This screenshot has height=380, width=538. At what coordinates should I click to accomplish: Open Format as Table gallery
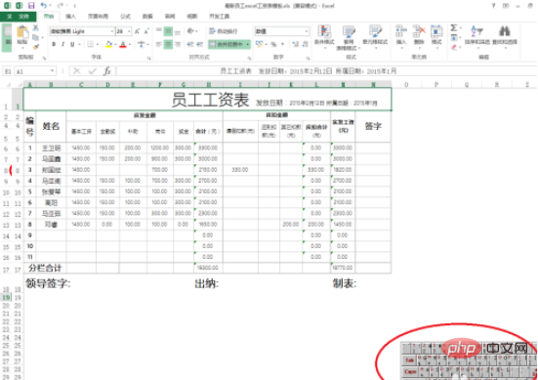[349, 38]
